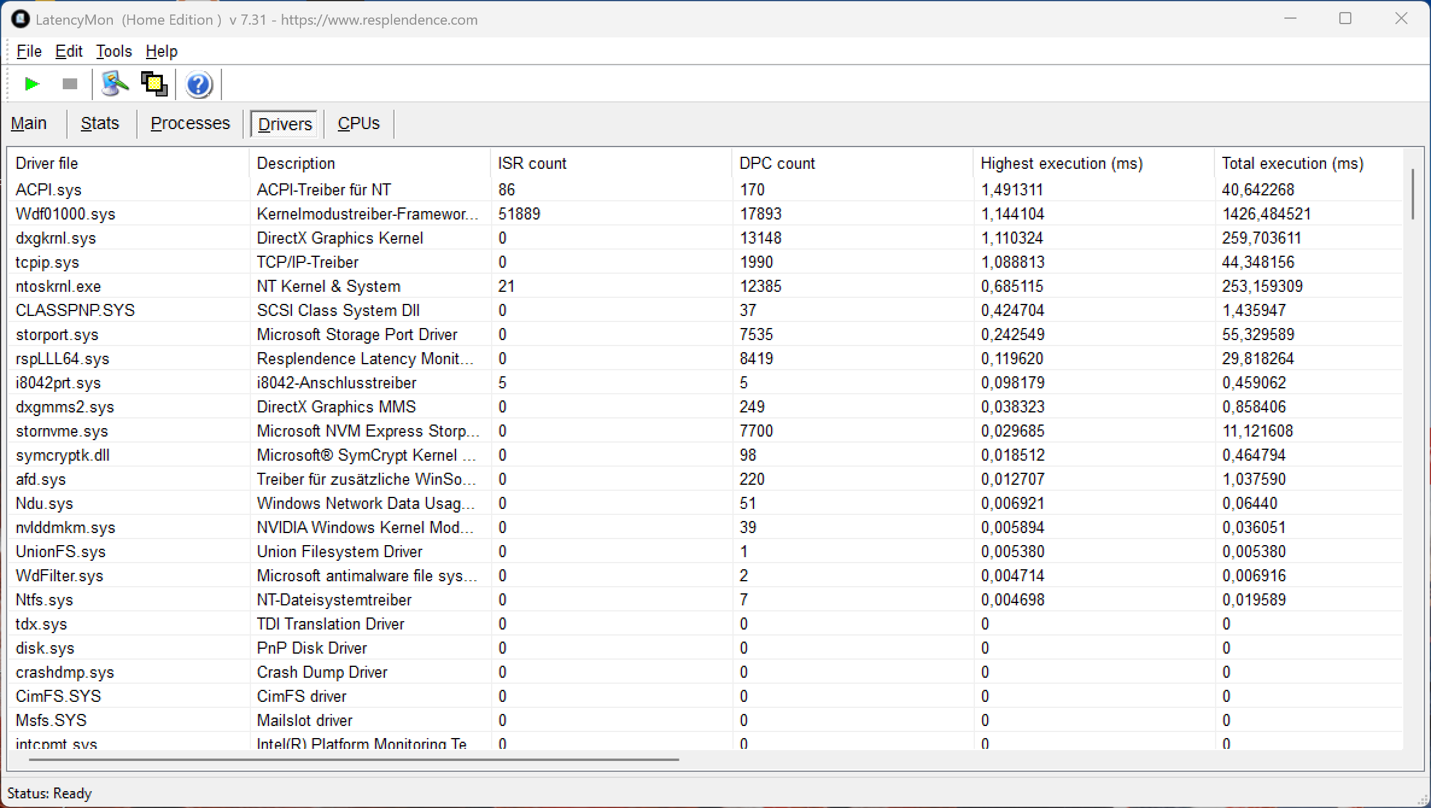Select the Wdf01000.sys driver row

coord(65,214)
